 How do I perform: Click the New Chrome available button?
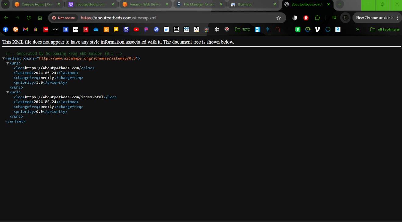(375, 18)
